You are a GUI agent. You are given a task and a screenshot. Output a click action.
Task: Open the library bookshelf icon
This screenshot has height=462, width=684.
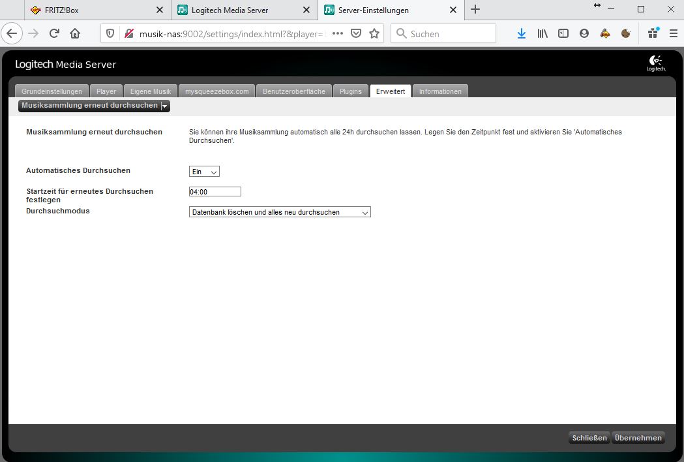click(x=543, y=34)
